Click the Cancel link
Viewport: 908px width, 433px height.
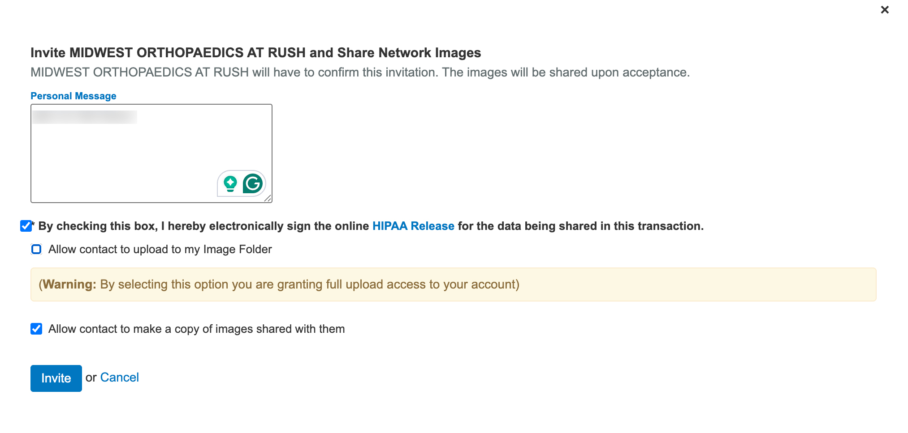[119, 378]
